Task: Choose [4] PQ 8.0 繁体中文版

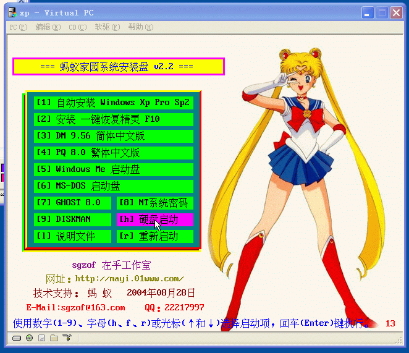Action: pyautogui.click(x=114, y=153)
